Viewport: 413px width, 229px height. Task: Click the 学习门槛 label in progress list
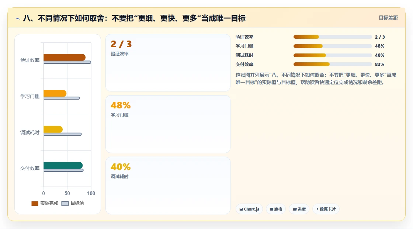[x=244, y=46]
